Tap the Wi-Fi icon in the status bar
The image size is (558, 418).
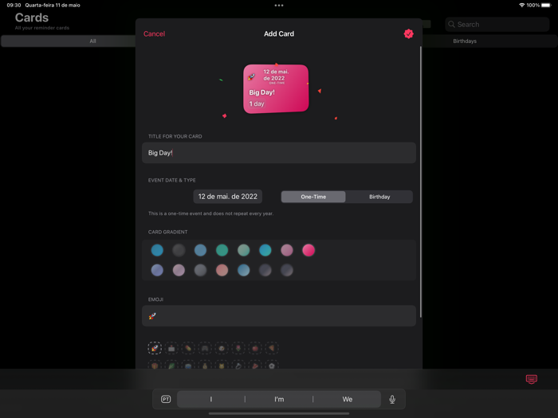click(x=522, y=6)
